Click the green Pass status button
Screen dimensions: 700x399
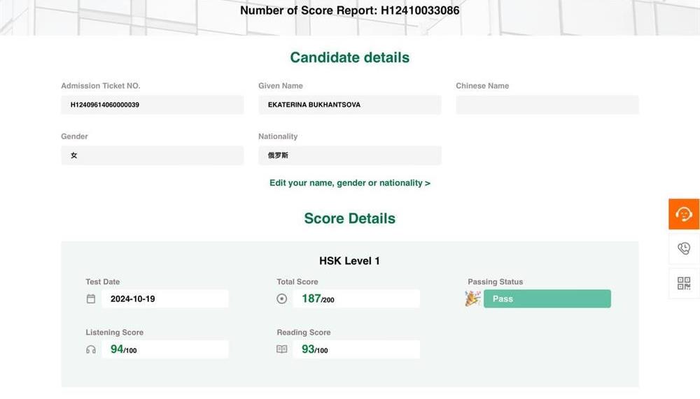click(547, 298)
